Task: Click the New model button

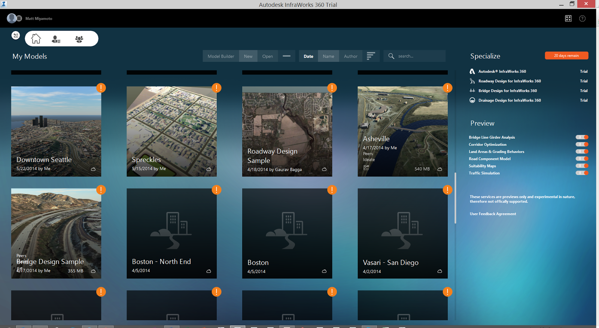Action: [x=248, y=56]
